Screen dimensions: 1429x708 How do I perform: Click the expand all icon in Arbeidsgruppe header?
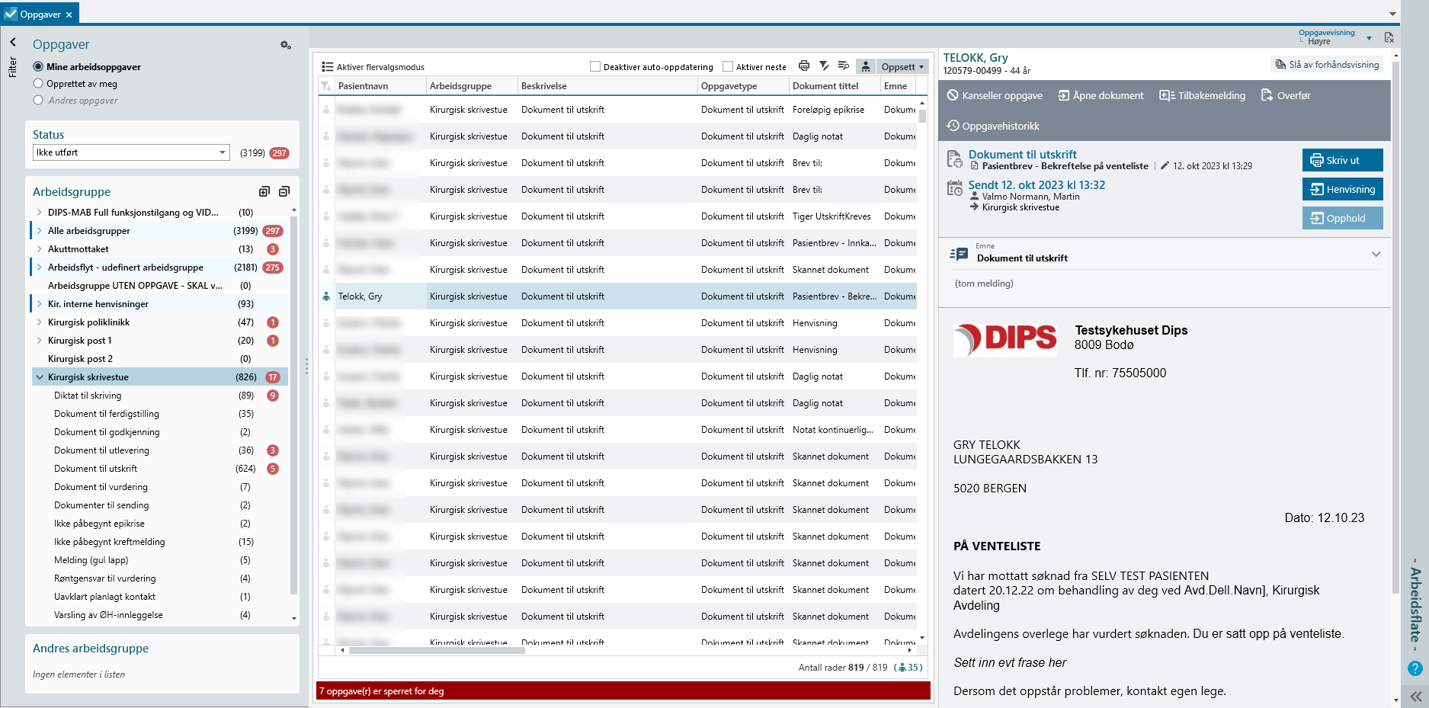[x=264, y=192]
